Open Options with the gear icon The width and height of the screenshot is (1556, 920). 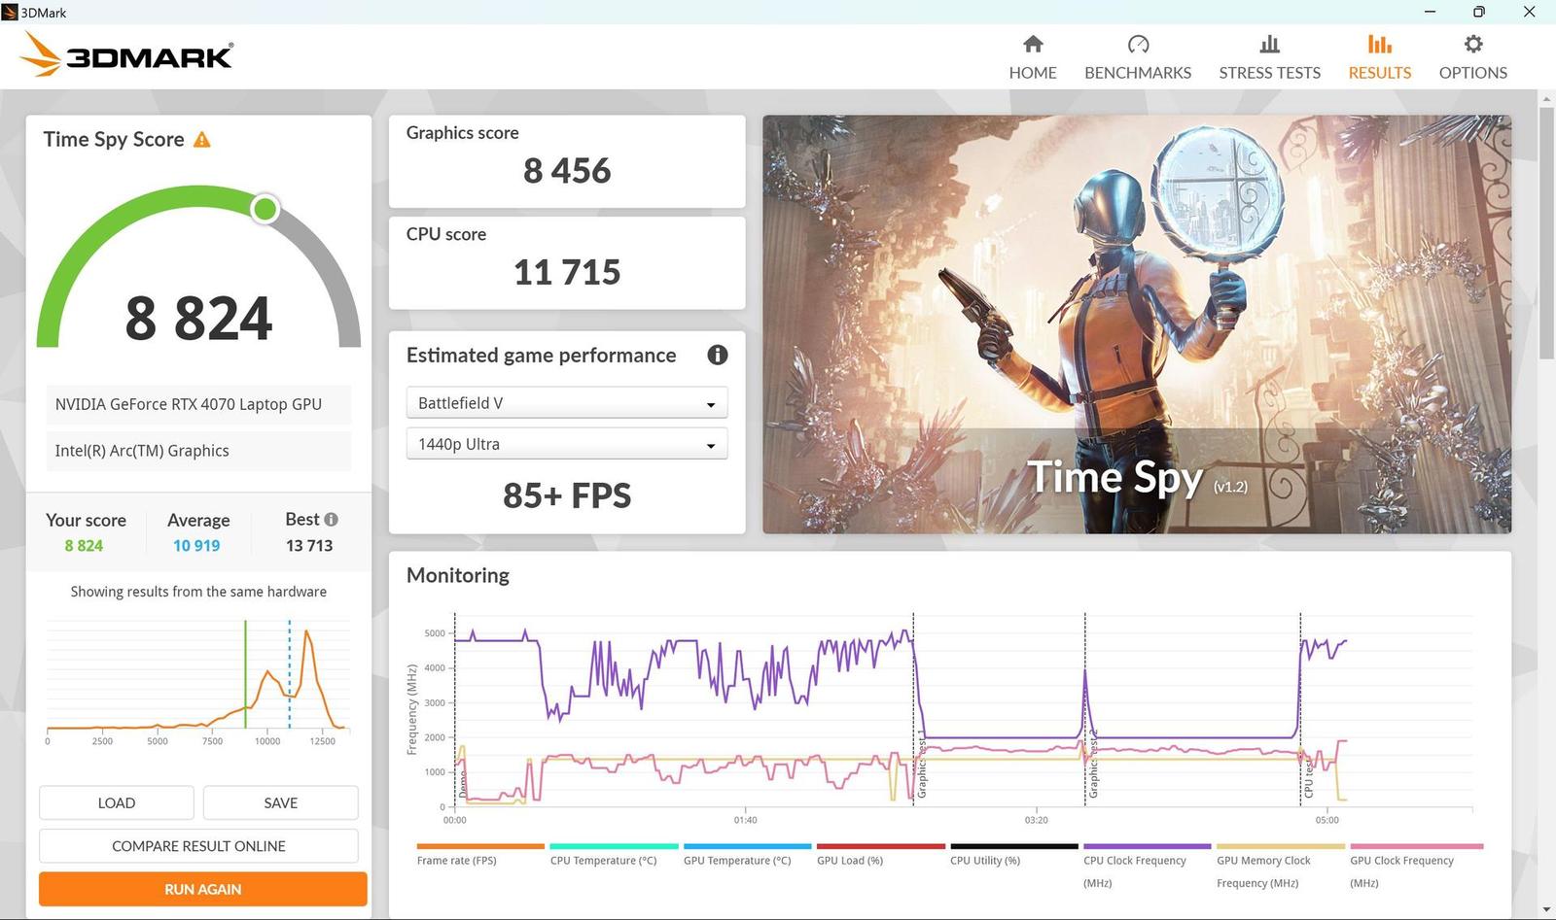click(1472, 44)
